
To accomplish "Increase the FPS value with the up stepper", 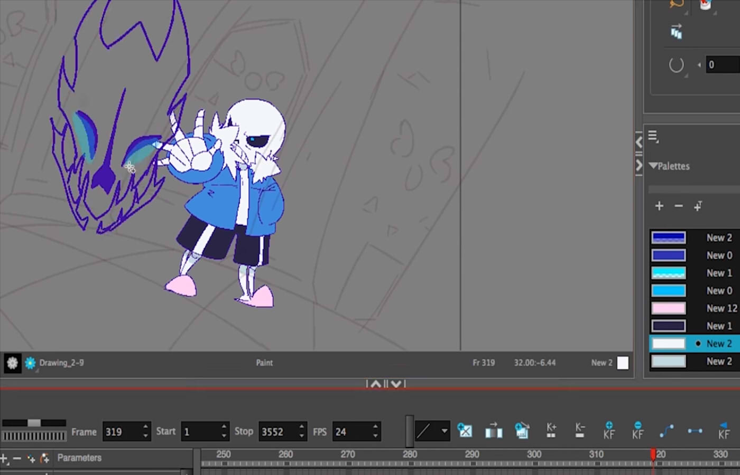I will (375, 427).
